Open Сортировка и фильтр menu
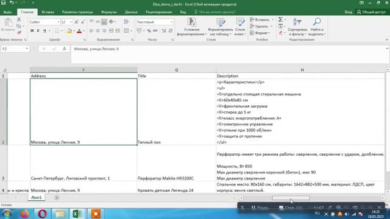Viewport: 390px width, 219px height. [x=297, y=27]
